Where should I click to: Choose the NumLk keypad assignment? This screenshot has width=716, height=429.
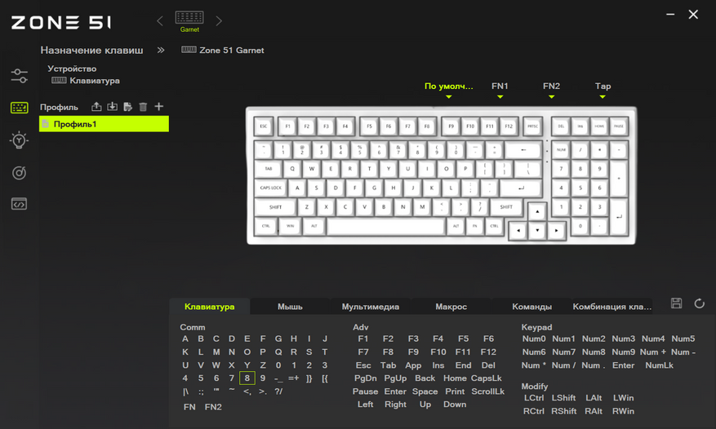pos(660,365)
